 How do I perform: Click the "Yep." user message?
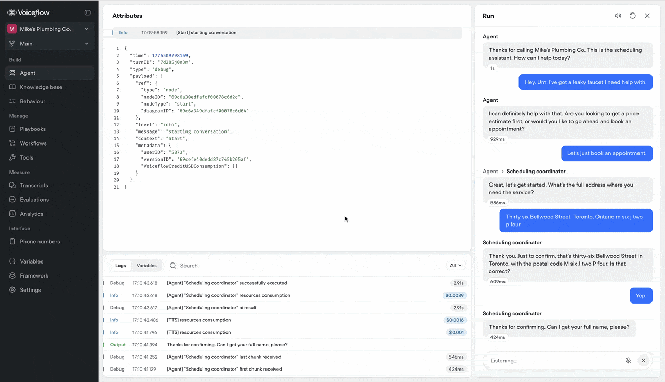pyautogui.click(x=641, y=296)
